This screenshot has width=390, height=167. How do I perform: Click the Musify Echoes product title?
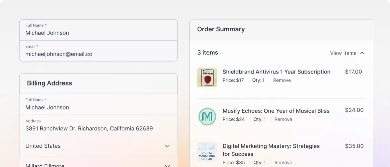click(x=276, y=111)
